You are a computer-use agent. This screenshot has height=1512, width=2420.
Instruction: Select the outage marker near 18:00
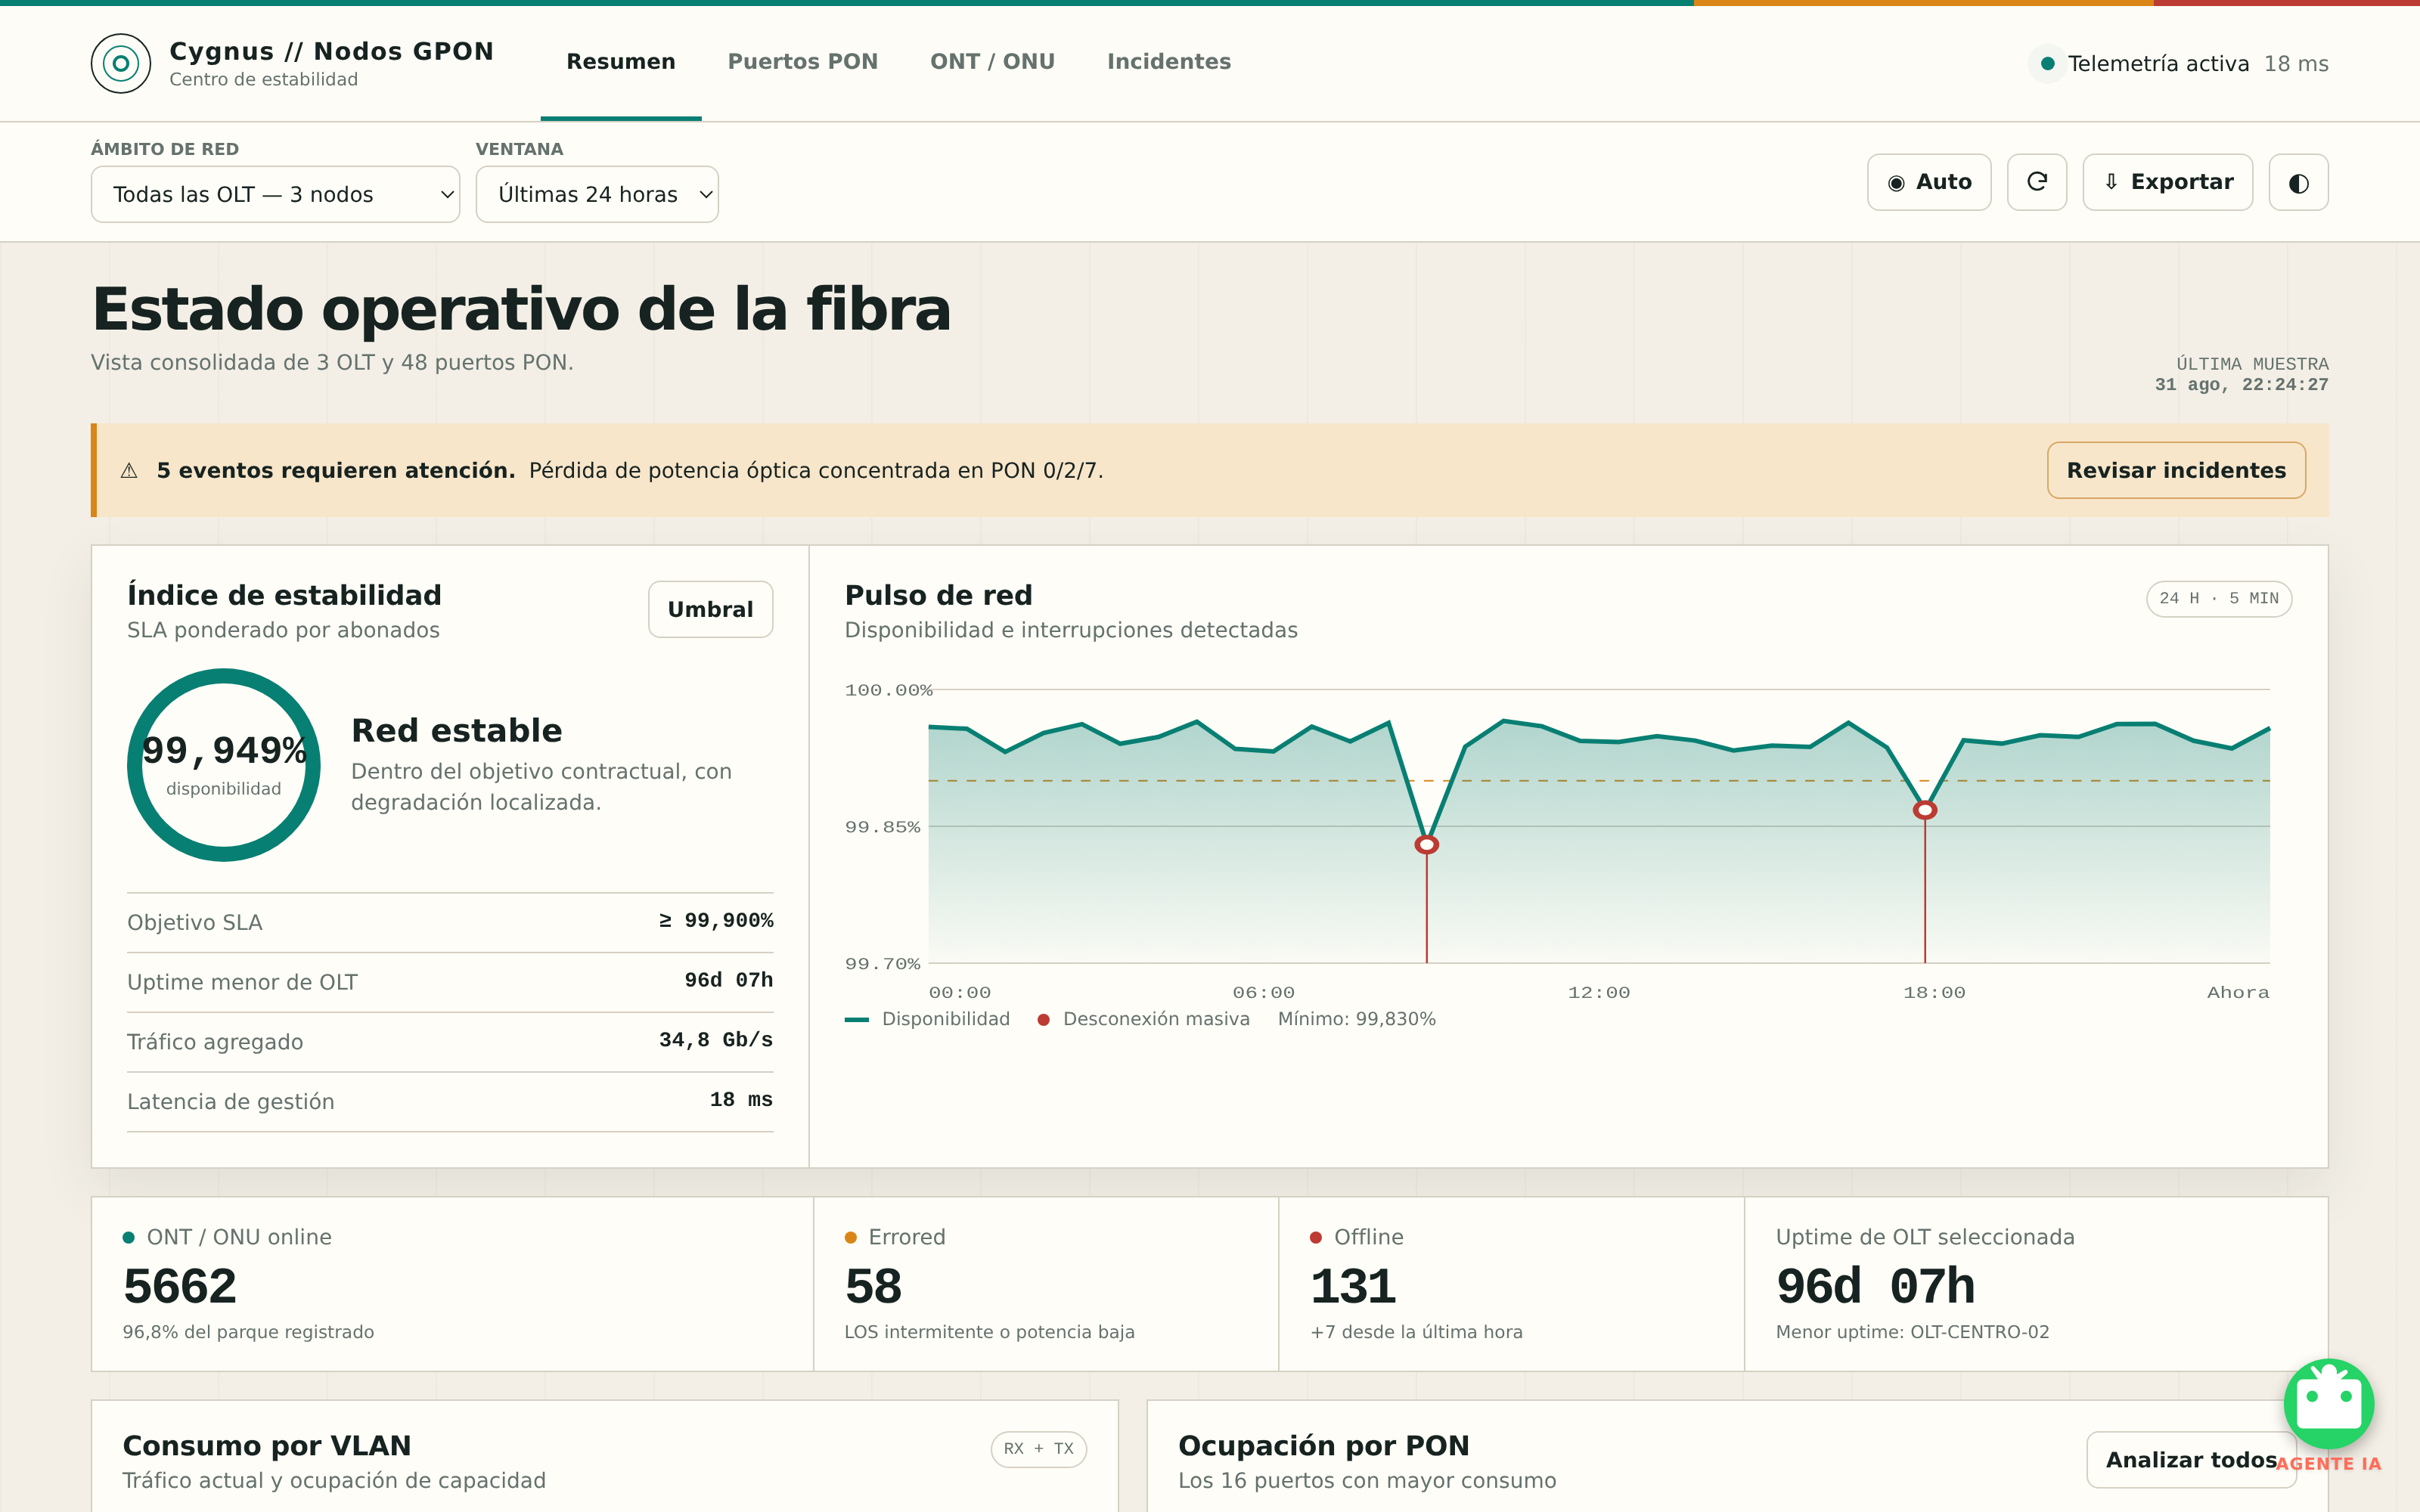1925,810
